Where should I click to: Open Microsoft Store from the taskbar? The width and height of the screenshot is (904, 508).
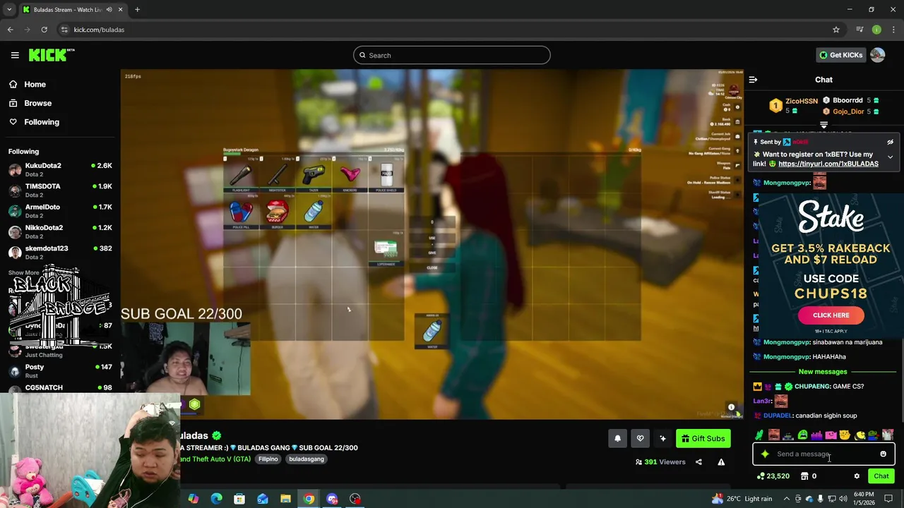coord(239,499)
